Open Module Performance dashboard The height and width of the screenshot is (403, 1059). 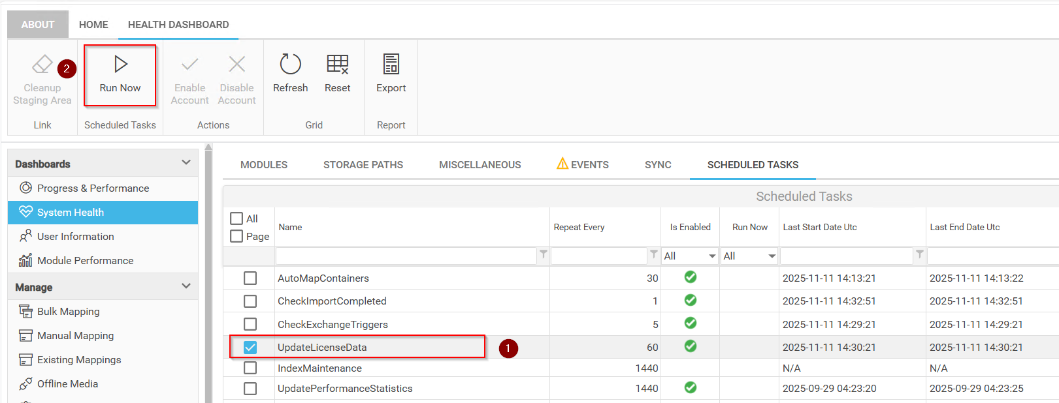pyautogui.click(x=85, y=261)
